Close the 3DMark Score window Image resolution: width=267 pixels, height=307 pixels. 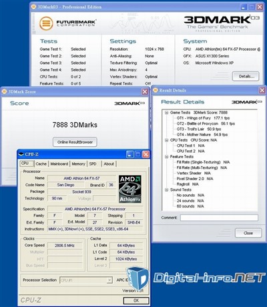coord(145,91)
